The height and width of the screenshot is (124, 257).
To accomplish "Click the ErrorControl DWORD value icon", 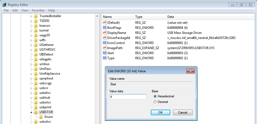I will click(x=105, y=43).
